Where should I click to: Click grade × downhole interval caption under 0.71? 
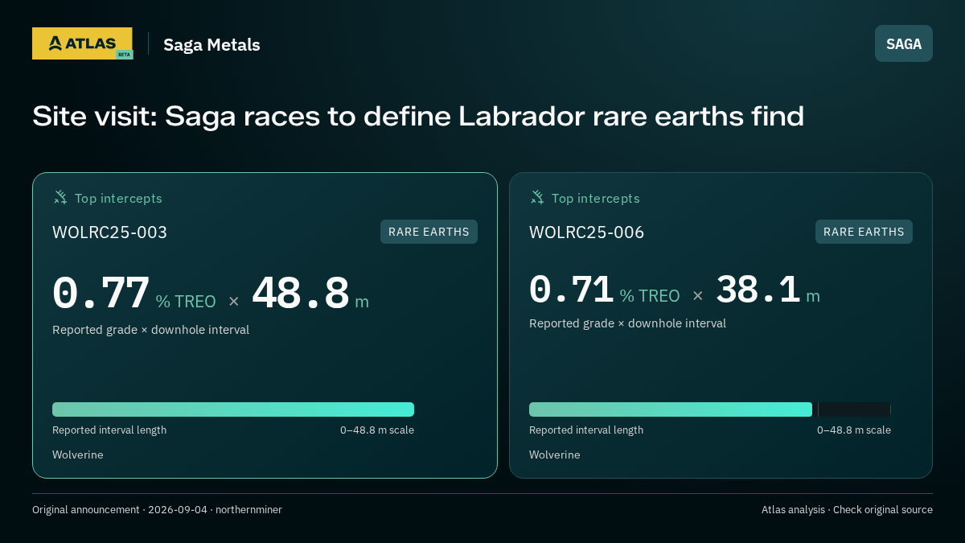click(x=627, y=323)
